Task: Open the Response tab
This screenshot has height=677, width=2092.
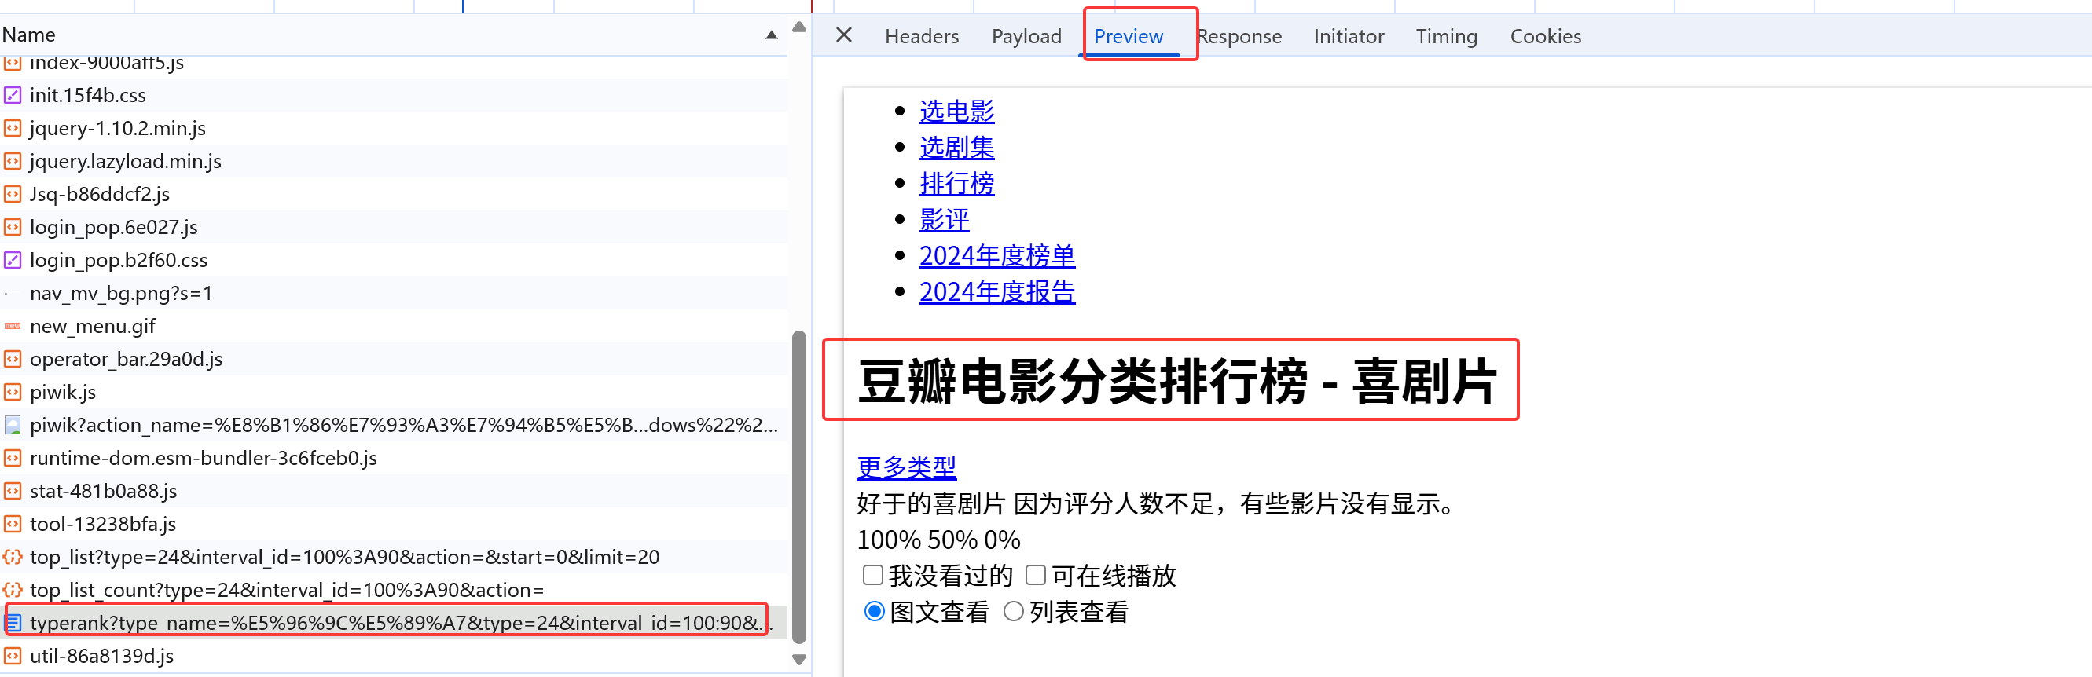Action: click(x=1239, y=37)
